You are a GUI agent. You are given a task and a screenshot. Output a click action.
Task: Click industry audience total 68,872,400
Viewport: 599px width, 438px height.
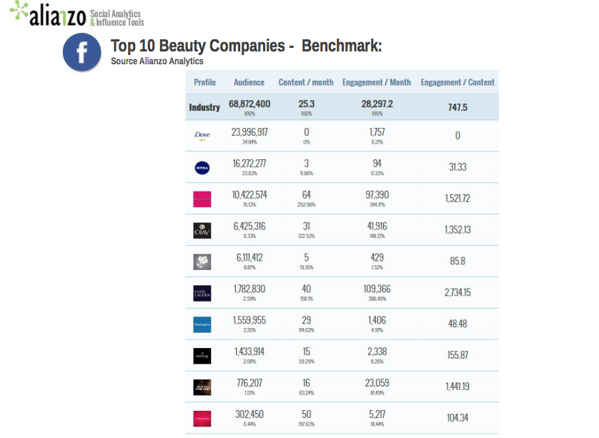click(249, 104)
